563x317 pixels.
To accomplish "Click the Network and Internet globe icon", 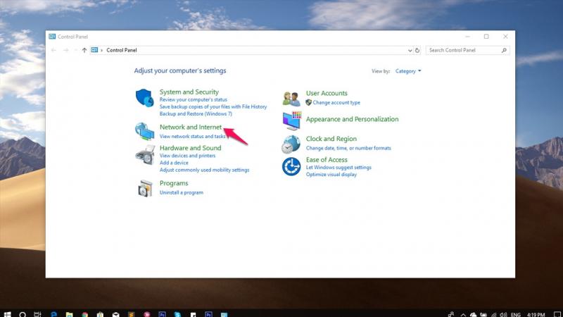I will click(144, 131).
